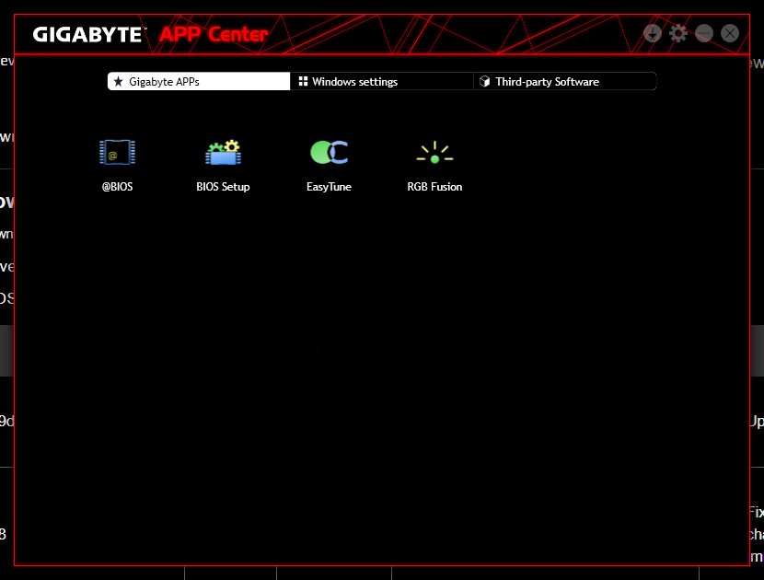
Task: Open APP Center settings gear
Action: [x=678, y=34]
